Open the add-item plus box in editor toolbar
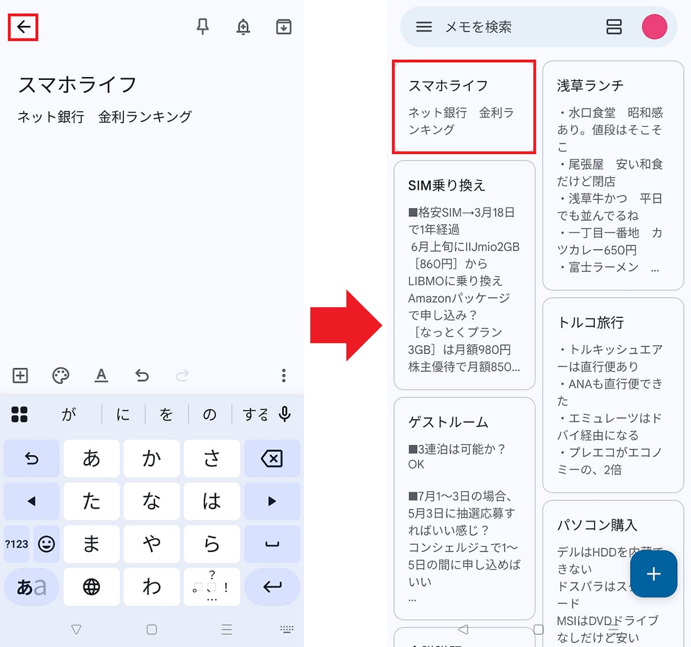691x647 pixels. (x=20, y=376)
